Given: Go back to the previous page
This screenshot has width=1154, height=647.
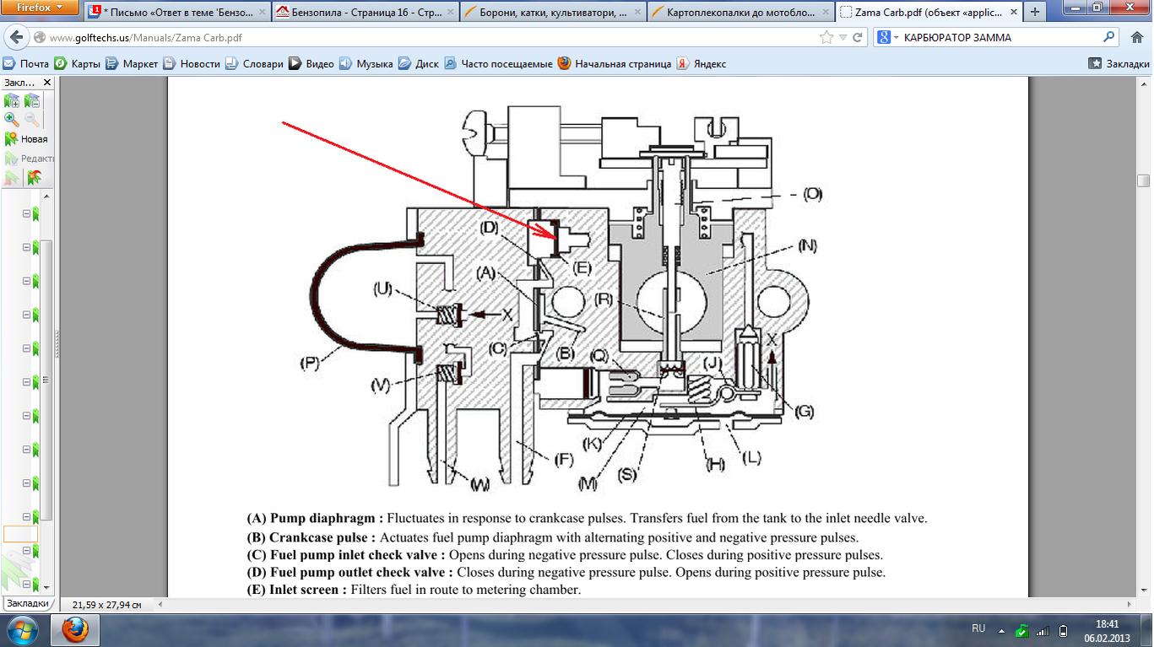Looking at the screenshot, I should tap(17, 38).
